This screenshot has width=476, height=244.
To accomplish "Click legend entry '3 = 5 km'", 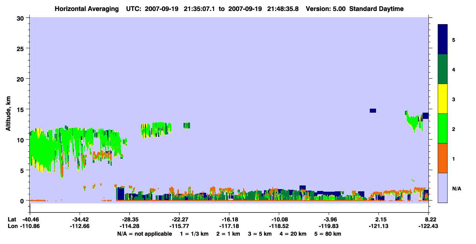I will [x=260, y=234].
